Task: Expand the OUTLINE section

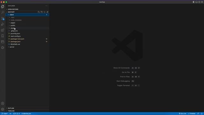Action: [x=27, y=108]
